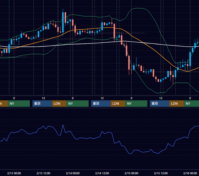199x176 pixels.
Task: Select the LDN session block on 2/15
Action: (x=177, y=104)
